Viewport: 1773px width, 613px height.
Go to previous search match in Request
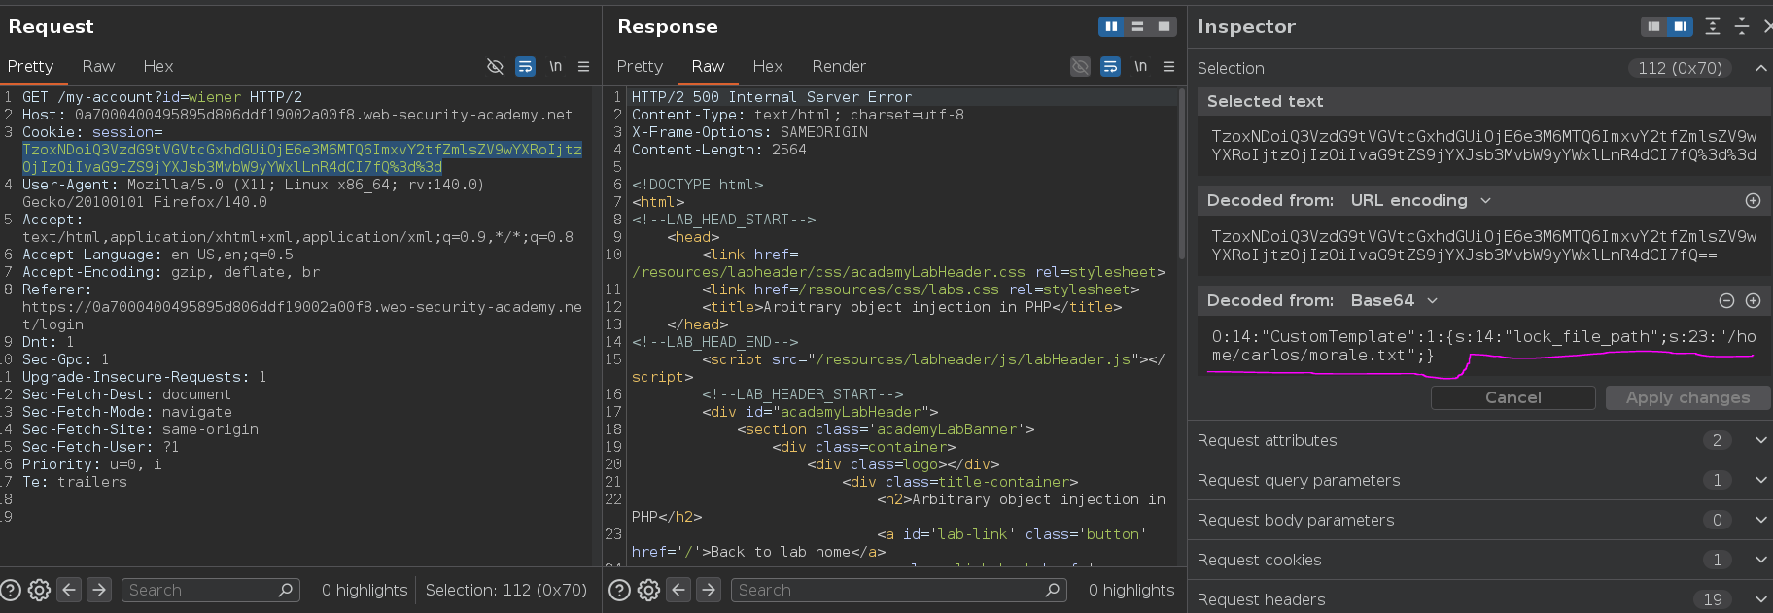coord(69,590)
